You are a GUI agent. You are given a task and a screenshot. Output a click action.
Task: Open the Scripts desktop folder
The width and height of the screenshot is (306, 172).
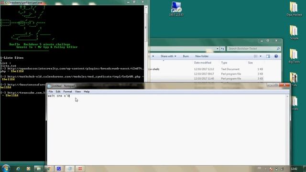(294, 32)
